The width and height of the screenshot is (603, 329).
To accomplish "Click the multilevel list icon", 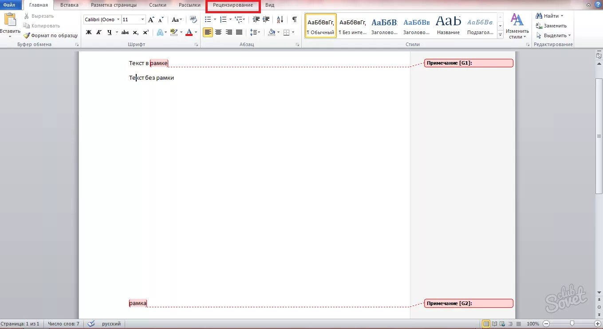I will coord(238,19).
